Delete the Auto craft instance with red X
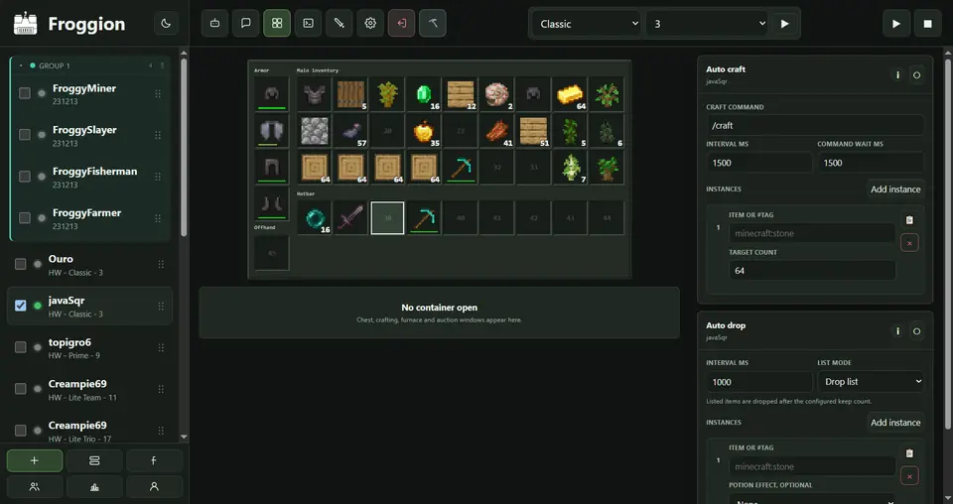953x504 pixels. coord(909,243)
